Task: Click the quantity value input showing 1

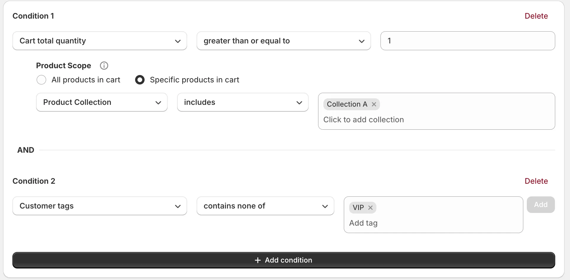Action: pyautogui.click(x=467, y=41)
